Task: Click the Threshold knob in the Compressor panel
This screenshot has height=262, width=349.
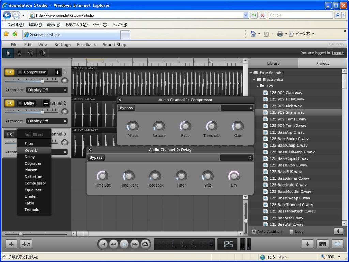Action: pyautogui.click(x=211, y=126)
